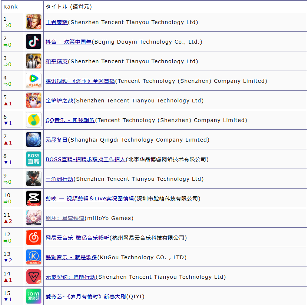Open the 金铲铲之战 title link
Viewport: 308px width, 305px height.
pyautogui.click(x=59, y=101)
